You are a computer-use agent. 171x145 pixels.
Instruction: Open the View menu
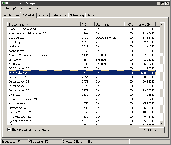[29, 8]
